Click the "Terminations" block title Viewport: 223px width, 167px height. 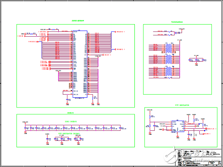tap(177, 22)
